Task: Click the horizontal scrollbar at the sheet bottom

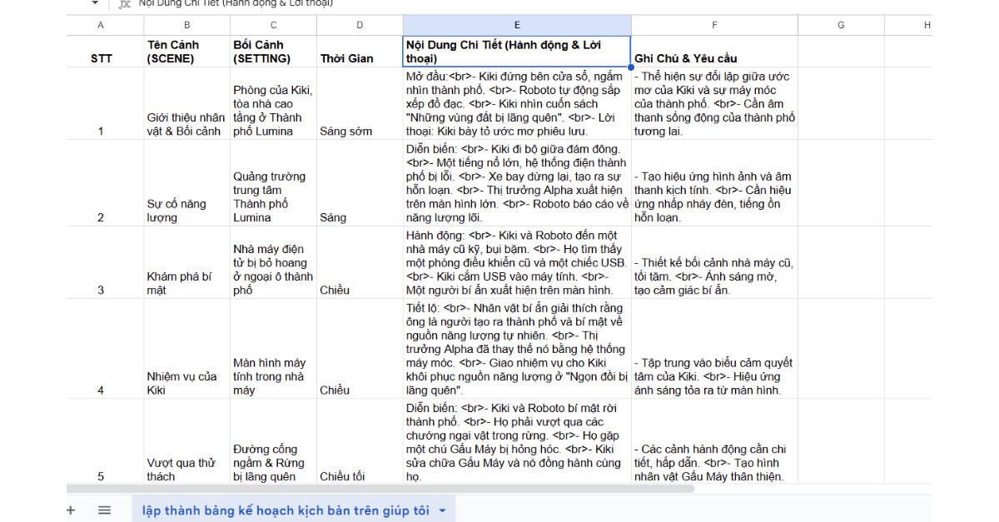Action: pos(380,489)
